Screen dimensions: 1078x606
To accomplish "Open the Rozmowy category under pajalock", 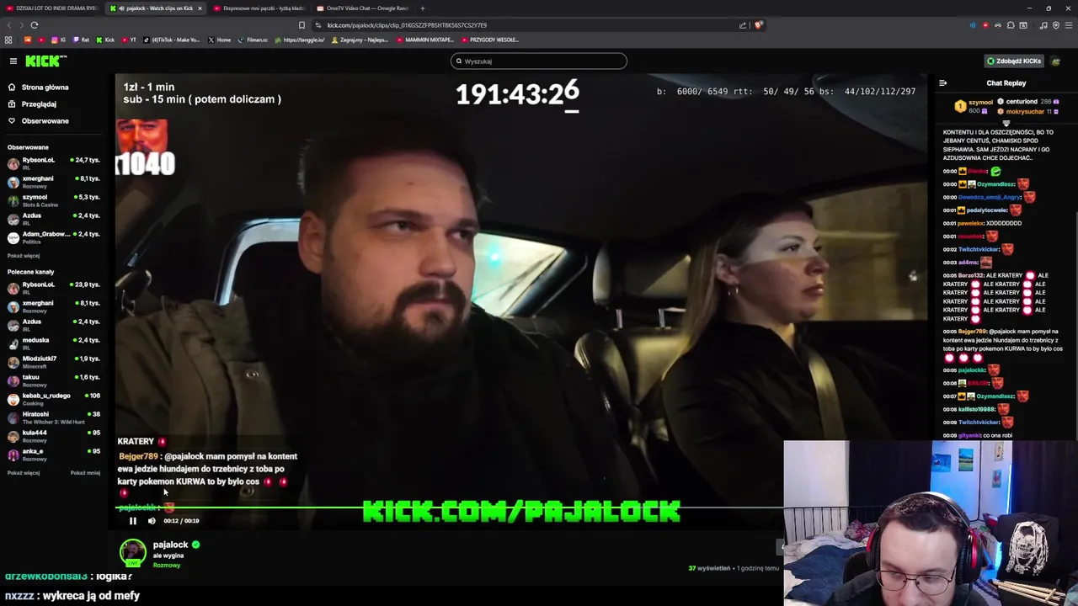I will (x=166, y=566).
